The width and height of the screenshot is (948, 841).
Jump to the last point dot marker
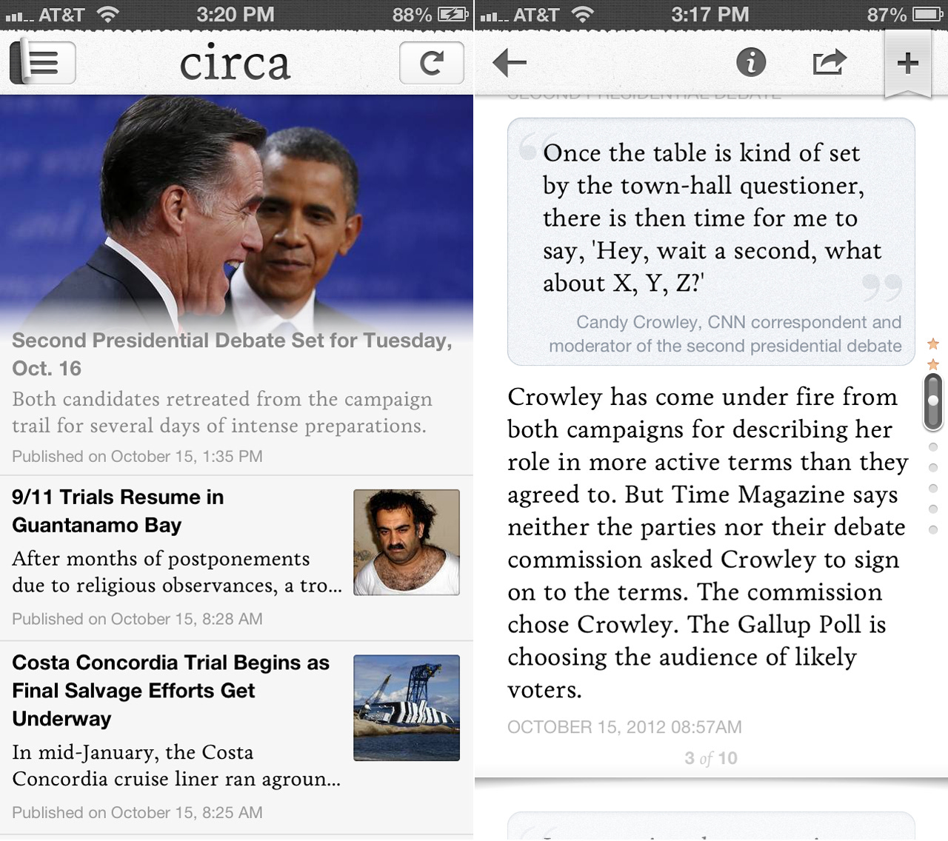[x=933, y=530]
